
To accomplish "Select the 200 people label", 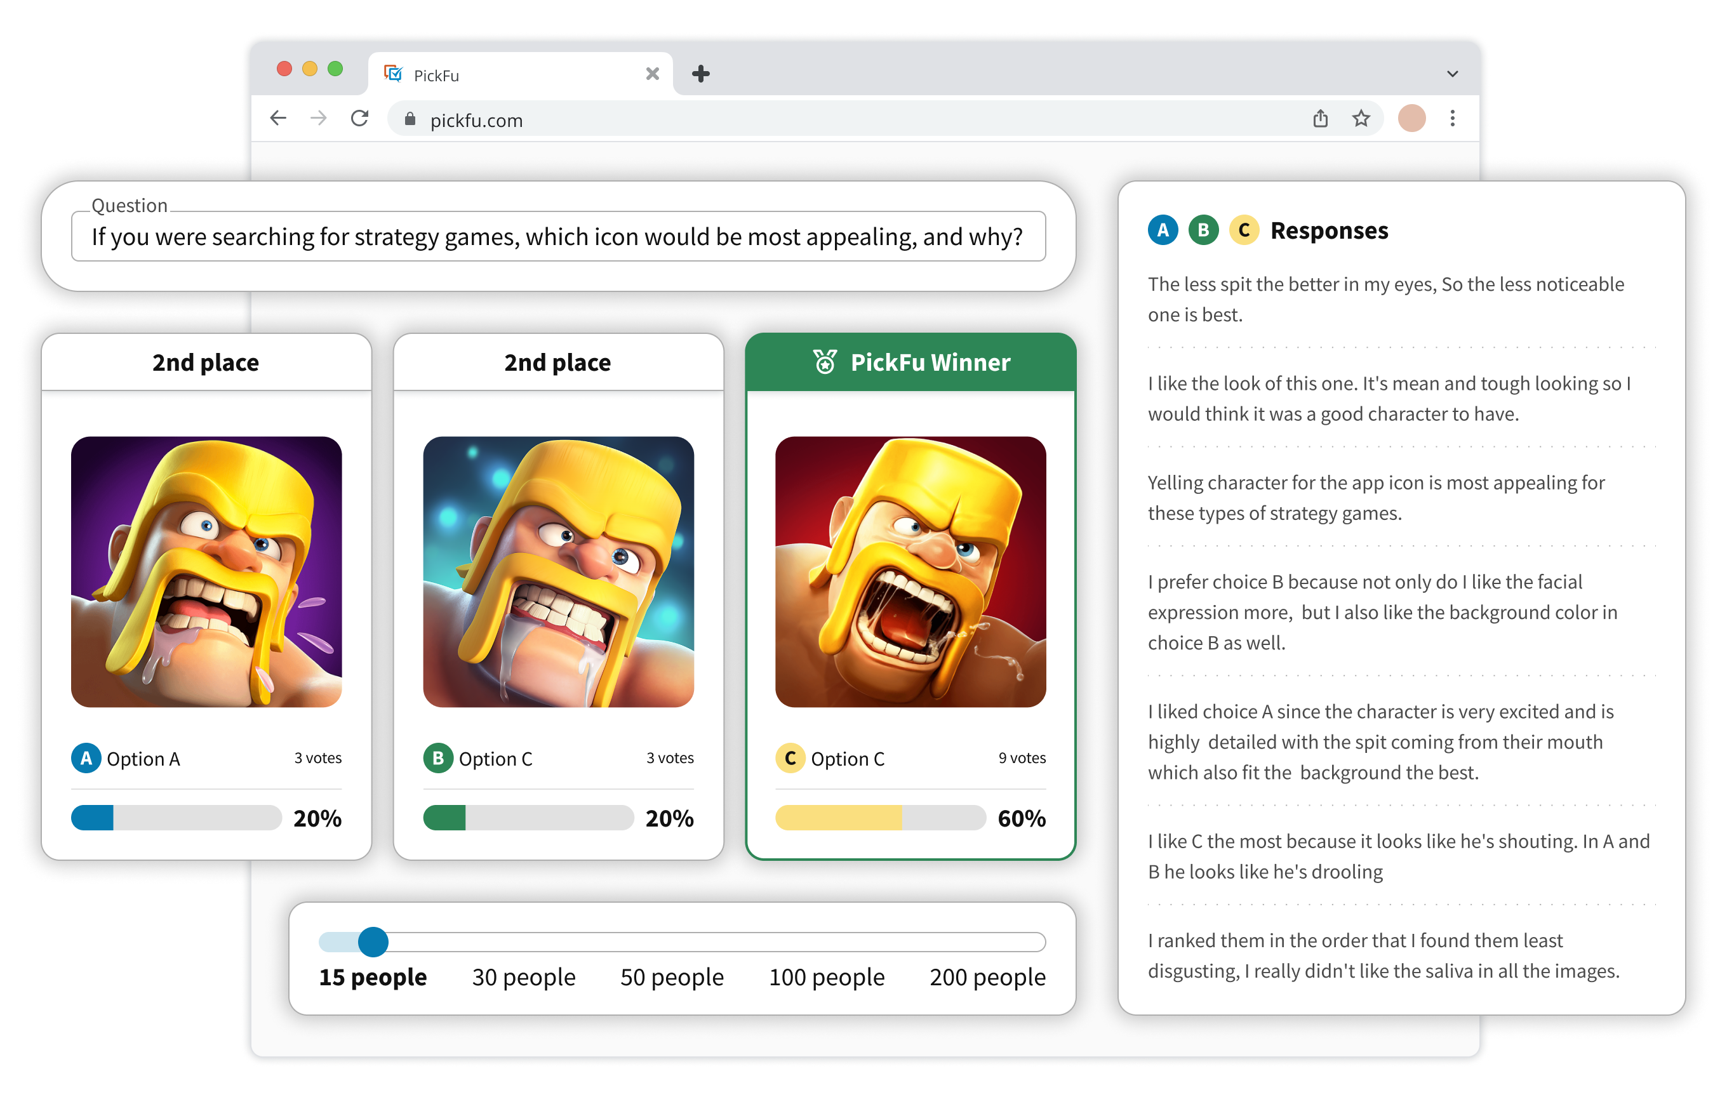I will click(987, 977).
